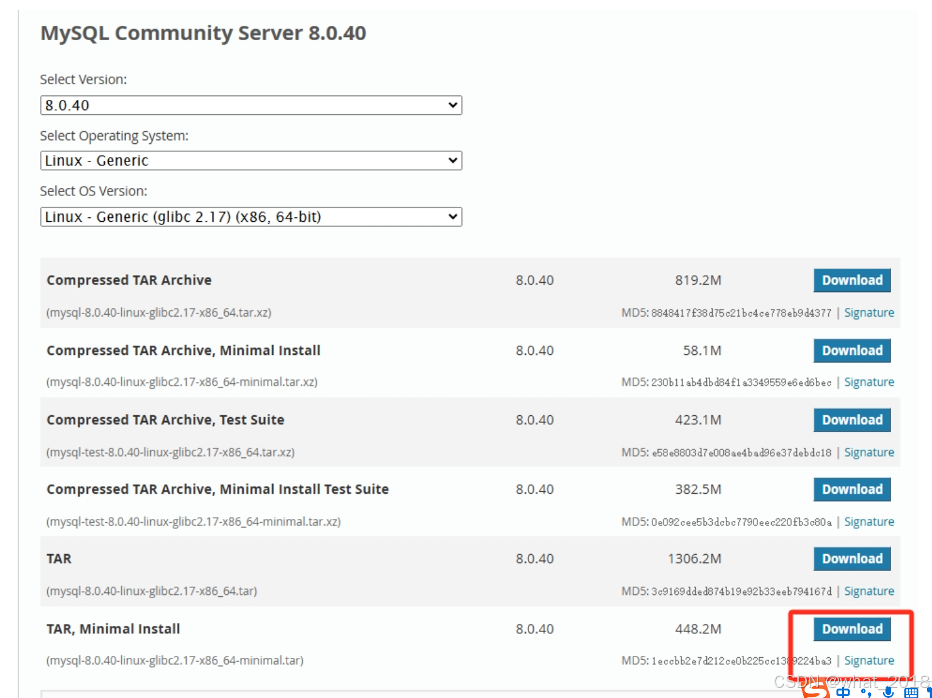Click the Select Version label
Screen dimensions: 932x698
point(84,79)
